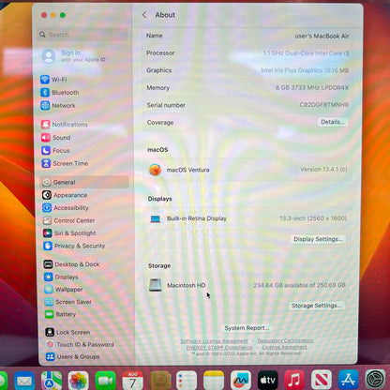390x390 pixels.
Task: Open Notes from the Dock
Action: 214,381
